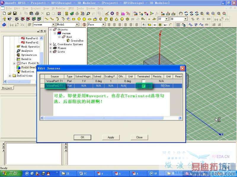237x177 pixels.
Task: Click Apply in Edit Sources dialog
Action: [111, 137]
